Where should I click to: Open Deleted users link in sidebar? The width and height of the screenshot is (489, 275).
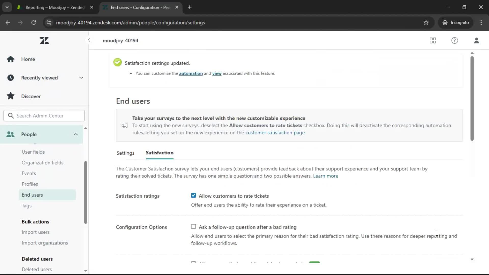coord(37,269)
